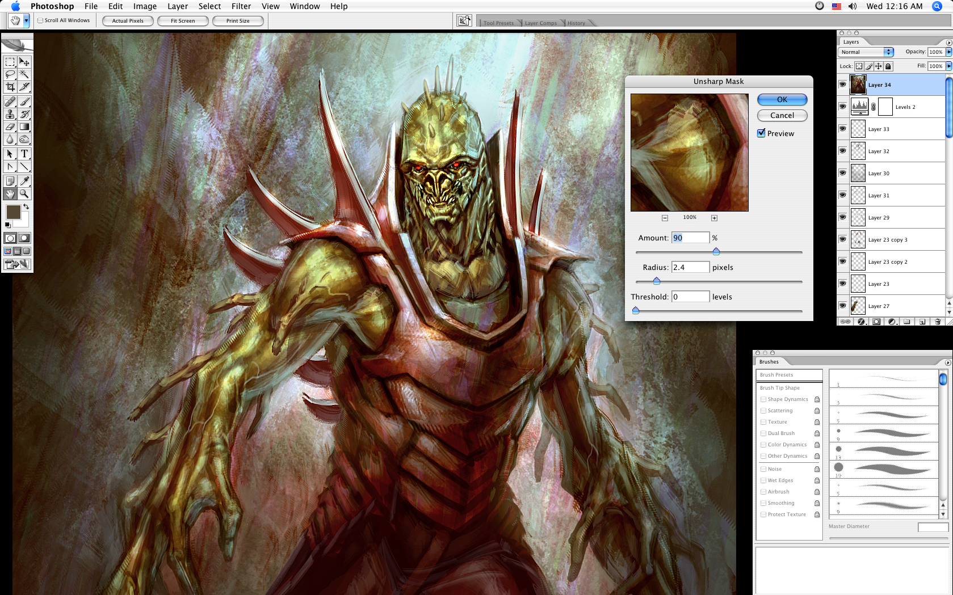Select the Line tool
This screenshot has height=595, width=953.
[x=24, y=167]
